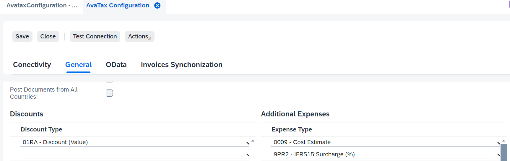Viewport: 510px width, 161px height.
Task: Click the Close button
Action: click(48, 36)
